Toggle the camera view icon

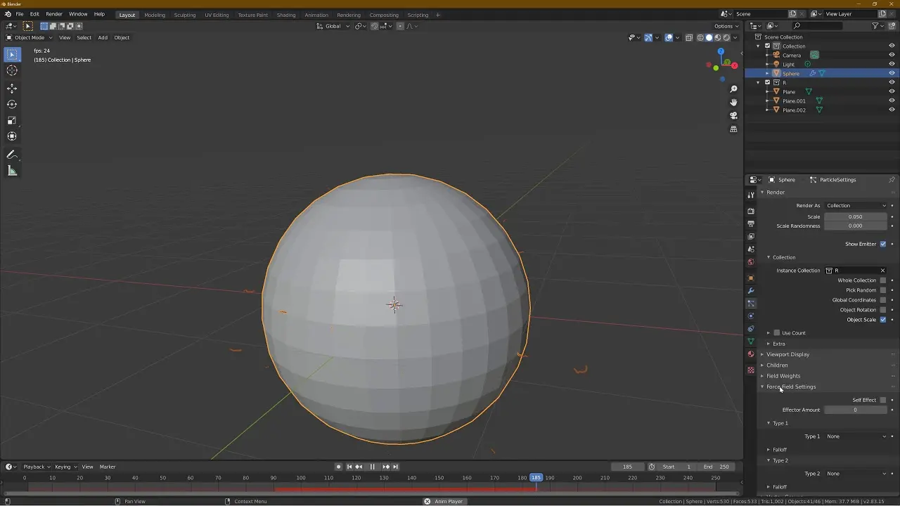733,115
